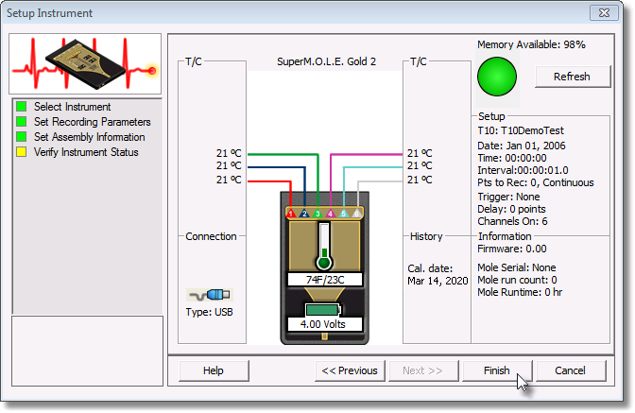Click right 21 °C reading on cyan wire
This screenshot has height=413, width=635.
click(420, 165)
